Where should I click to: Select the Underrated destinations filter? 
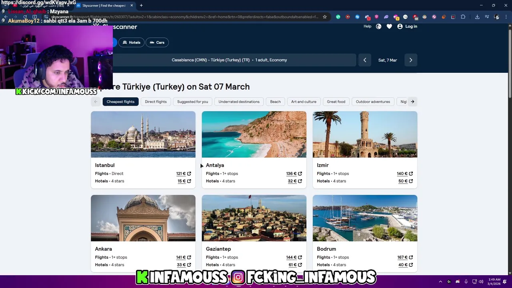click(x=239, y=102)
